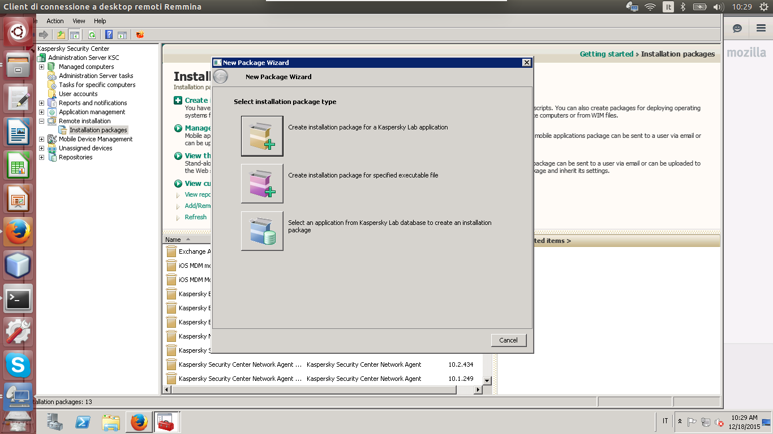Click the Forward arrow in the toolbar
This screenshot has height=434, width=773.
(44, 34)
